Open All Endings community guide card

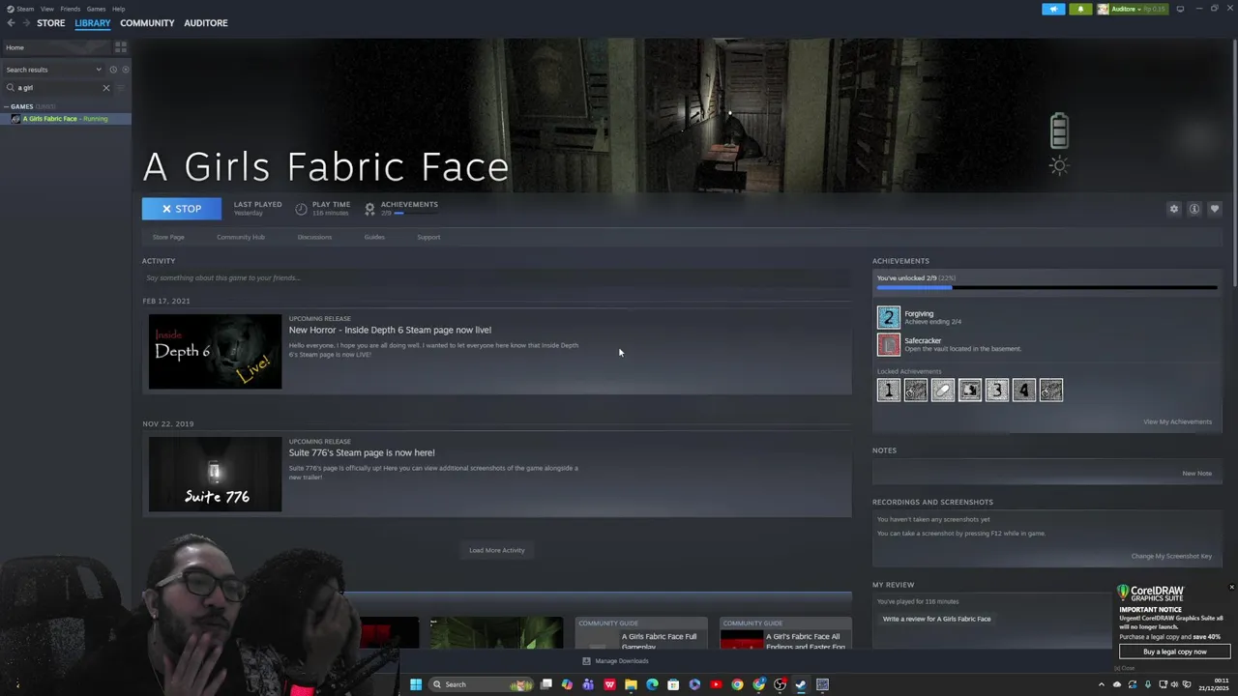point(785,633)
